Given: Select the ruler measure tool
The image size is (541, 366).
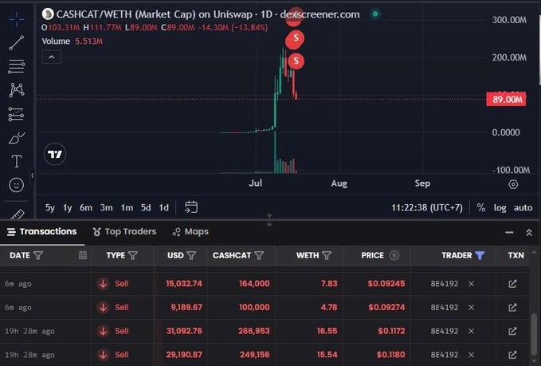Looking at the screenshot, I should [x=17, y=214].
